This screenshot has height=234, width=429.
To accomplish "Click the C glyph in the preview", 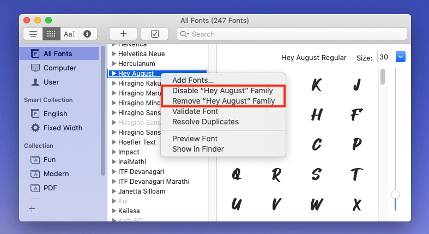I will (x=317, y=144).
